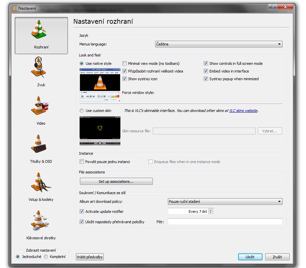
Task: Open the Vstup & kodeky settings icon
Action: [x=40, y=182]
